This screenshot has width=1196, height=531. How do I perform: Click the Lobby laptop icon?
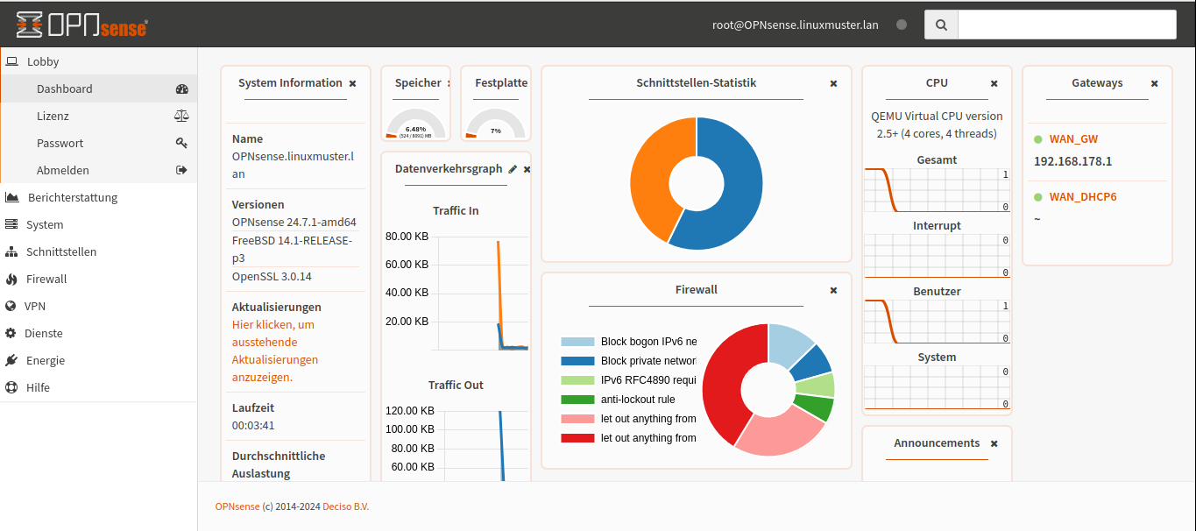click(x=12, y=61)
